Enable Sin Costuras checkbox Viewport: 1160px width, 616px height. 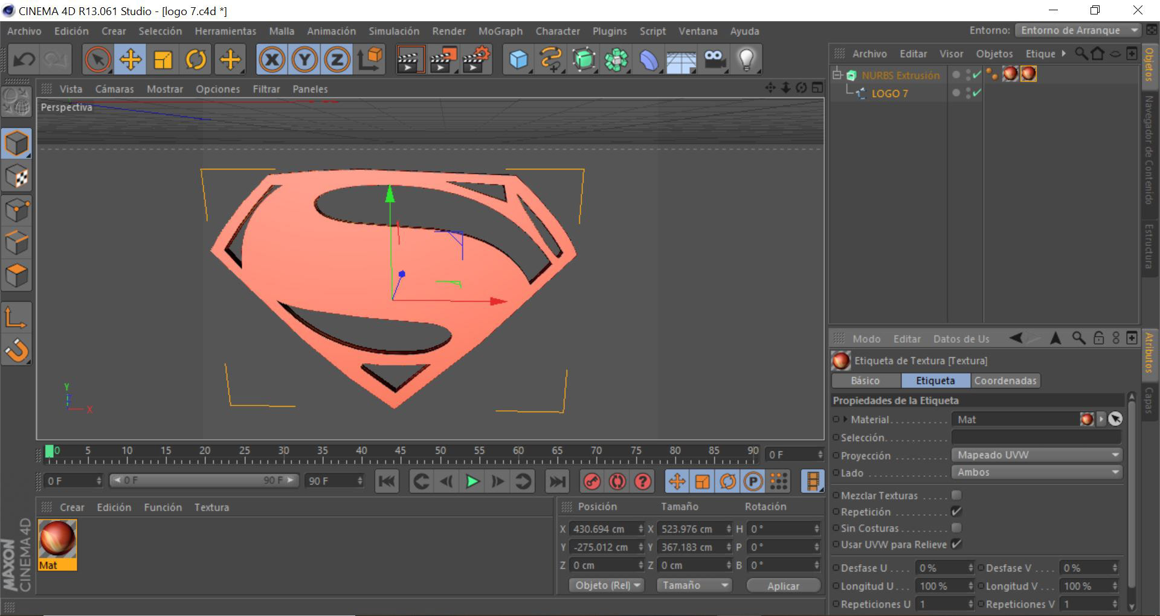tap(956, 528)
